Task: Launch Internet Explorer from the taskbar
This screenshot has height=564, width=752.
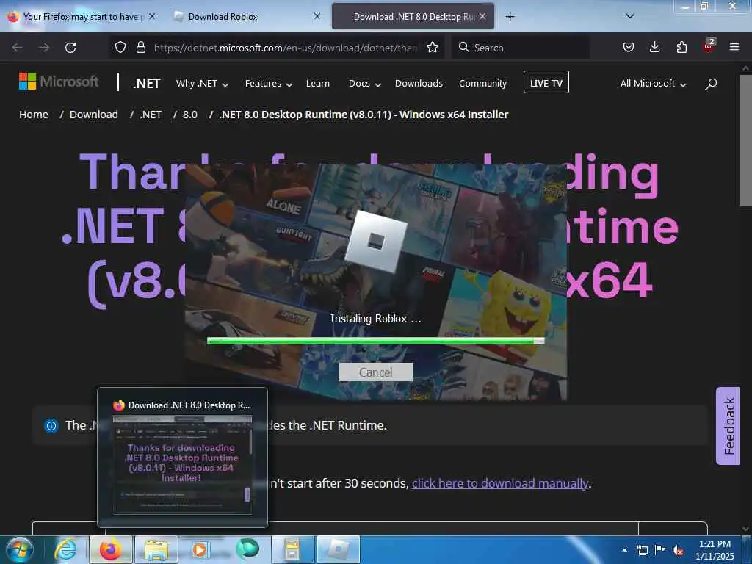Action: coord(65,549)
